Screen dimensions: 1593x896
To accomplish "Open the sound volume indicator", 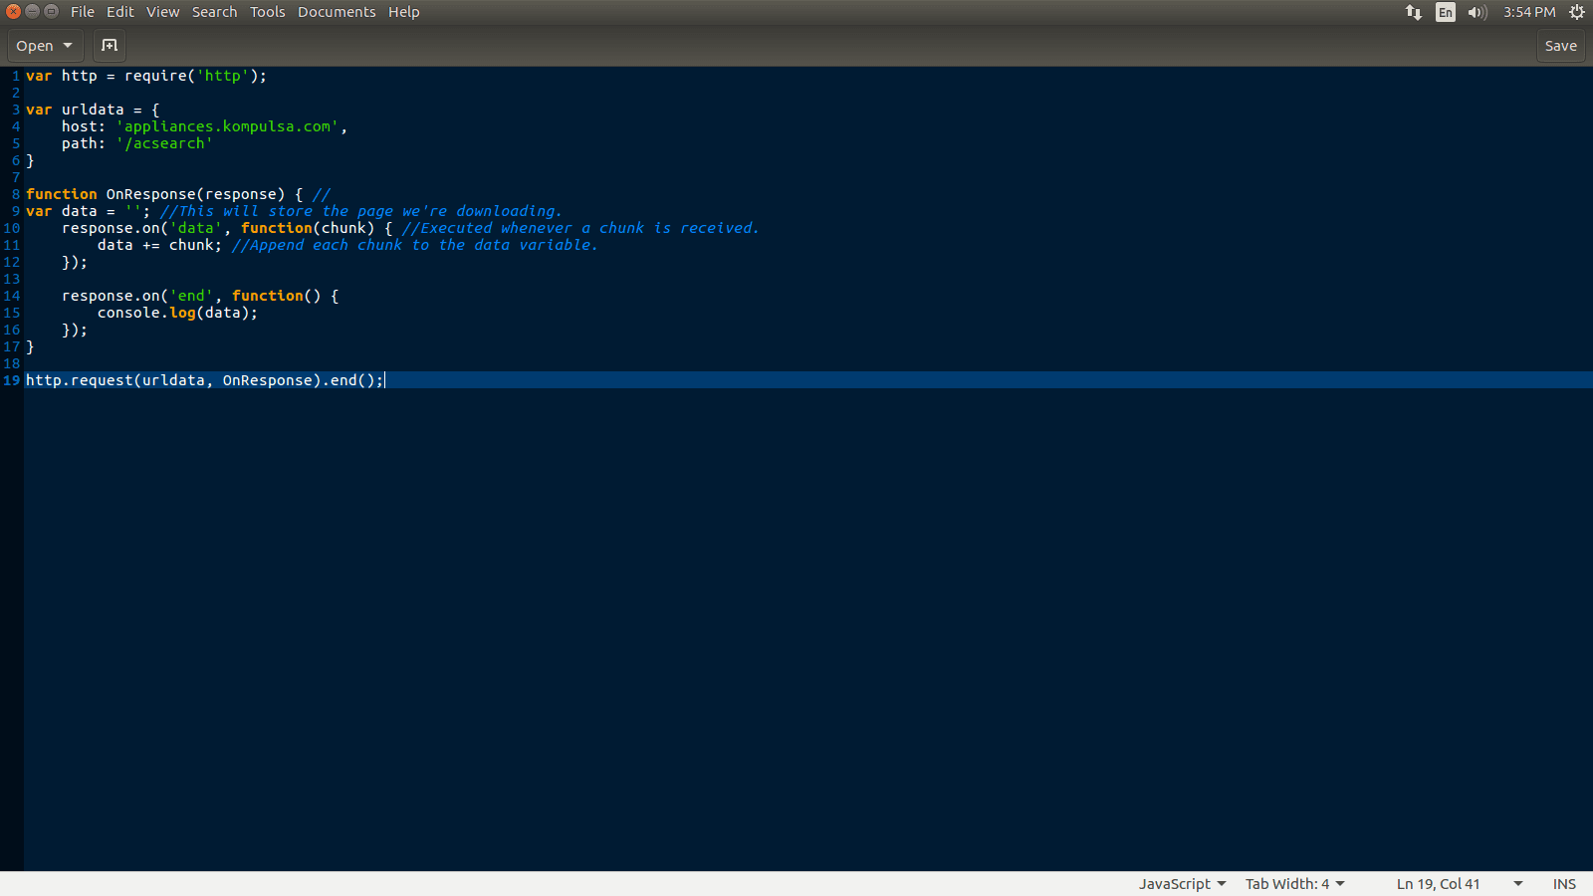I will pos(1477,12).
